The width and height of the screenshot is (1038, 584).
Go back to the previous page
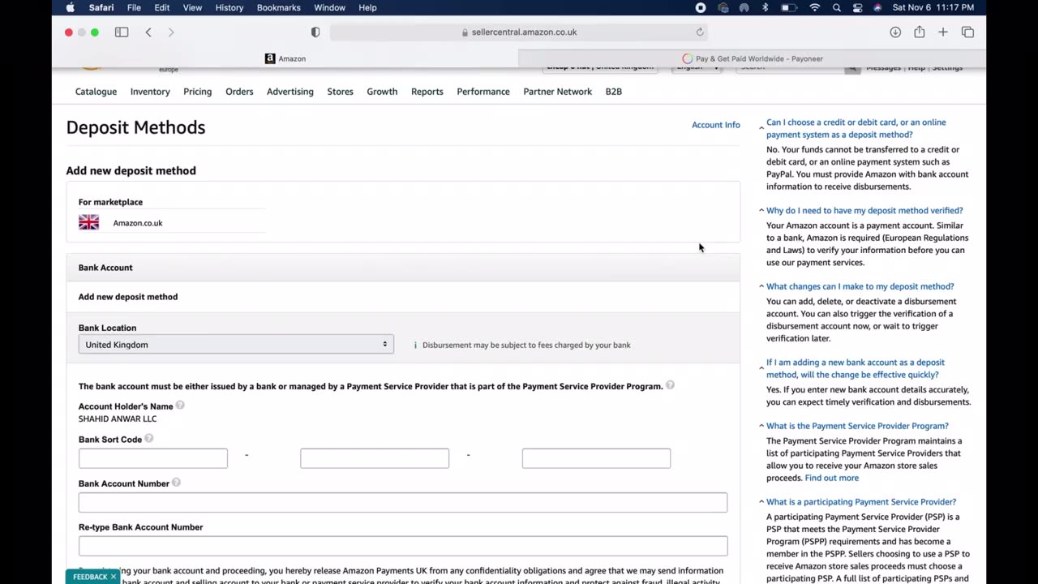click(x=148, y=32)
